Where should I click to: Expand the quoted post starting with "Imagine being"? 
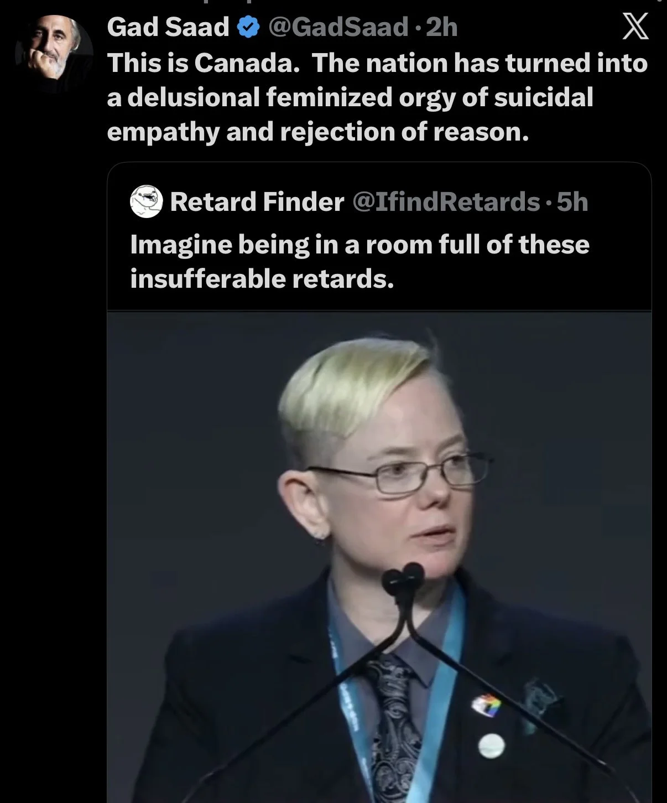(359, 261)
